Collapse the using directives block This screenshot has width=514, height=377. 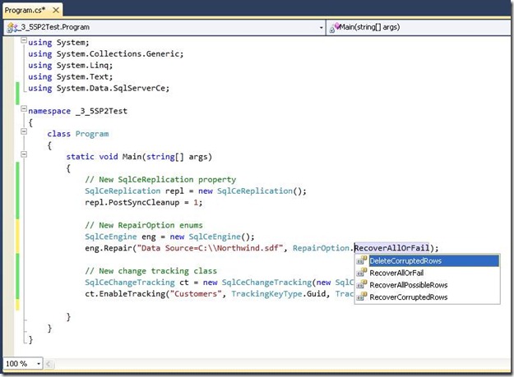[x=22, y=41]
